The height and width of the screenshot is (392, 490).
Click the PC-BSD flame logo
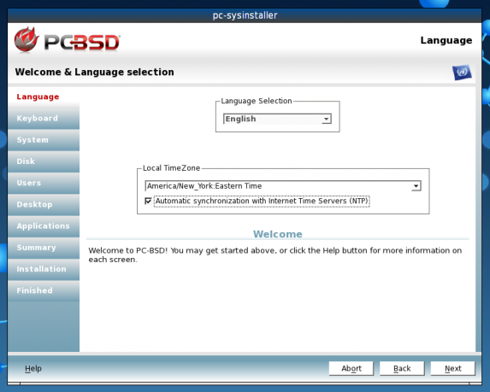tap(27, 39)
